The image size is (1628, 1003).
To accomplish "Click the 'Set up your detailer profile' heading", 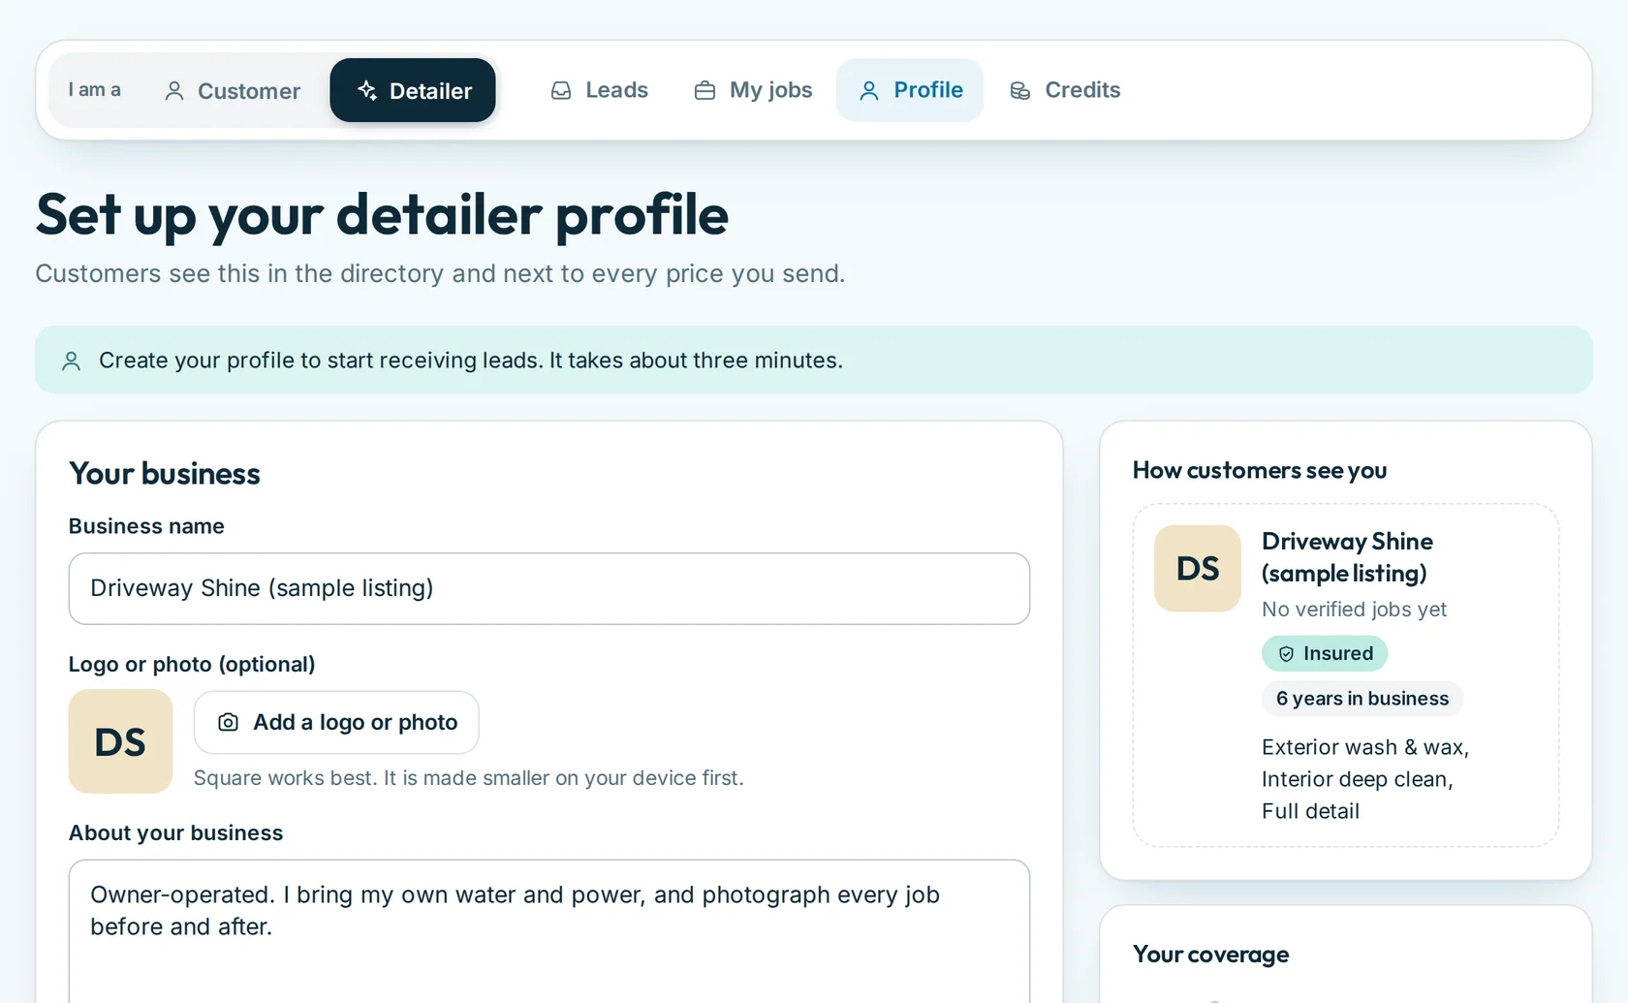I will pyautogui.click(x=382, y=215).
